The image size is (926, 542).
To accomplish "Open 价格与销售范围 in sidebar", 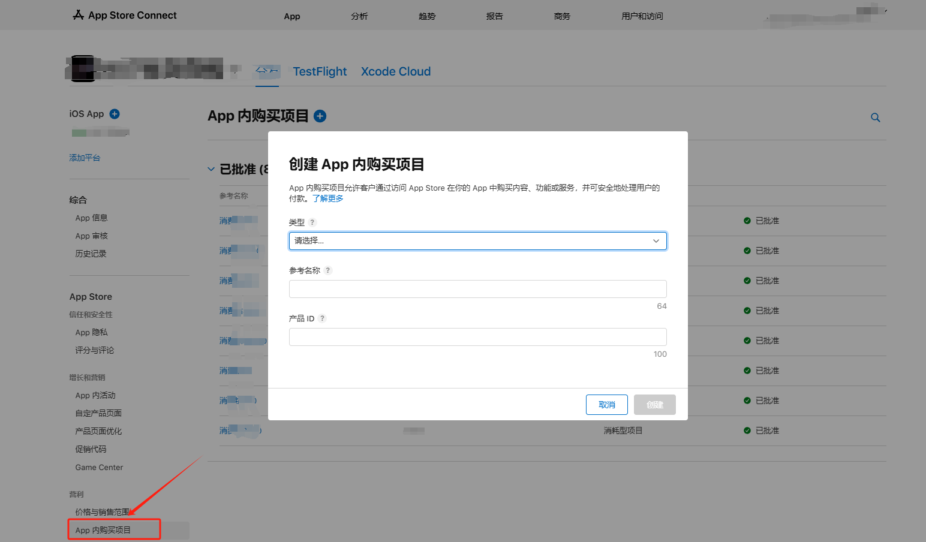I will point(102,512).
